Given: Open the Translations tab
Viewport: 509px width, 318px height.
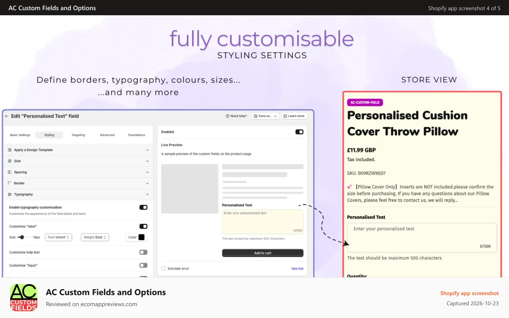Looking at the screenshot, I should click(x=136, y=135).
